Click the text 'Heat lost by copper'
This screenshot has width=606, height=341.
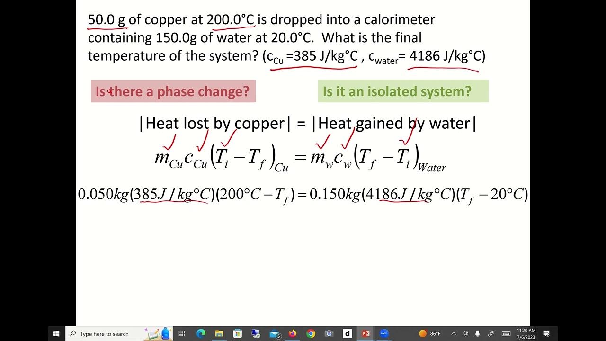point(215,124)
